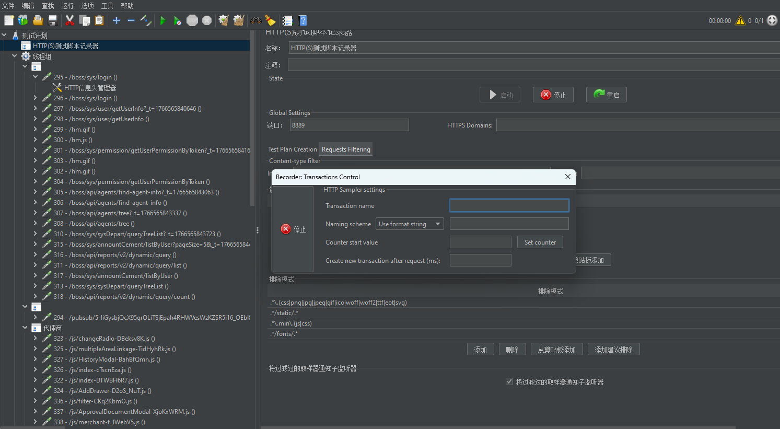The width and height of the screenshot is (780, 429).
Task: Click 删除 under exclusion patterns
Action: coord(513,350)
